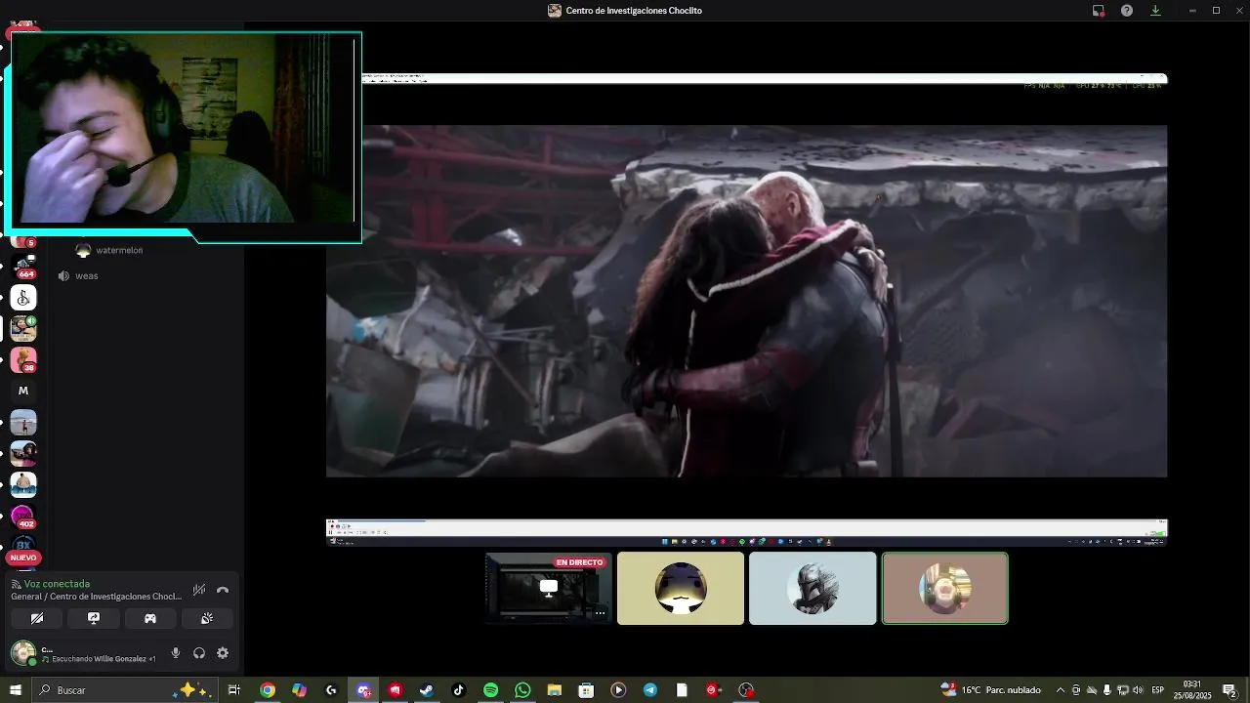
Task: Open the white treble-clef server icon
Action: click(23, 297)
